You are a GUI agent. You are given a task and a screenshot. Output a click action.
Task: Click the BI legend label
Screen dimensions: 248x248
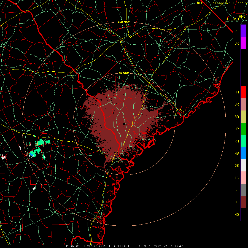[236, 202]
